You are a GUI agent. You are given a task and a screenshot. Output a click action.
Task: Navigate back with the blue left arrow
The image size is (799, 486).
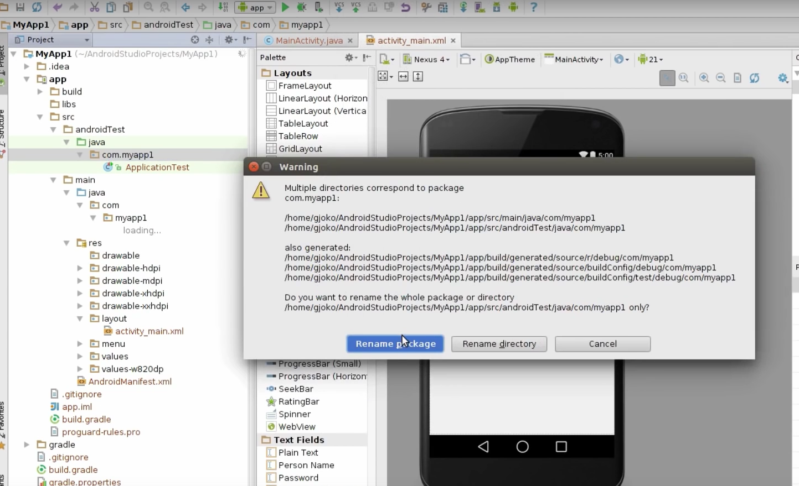click(x=185, y=7)
